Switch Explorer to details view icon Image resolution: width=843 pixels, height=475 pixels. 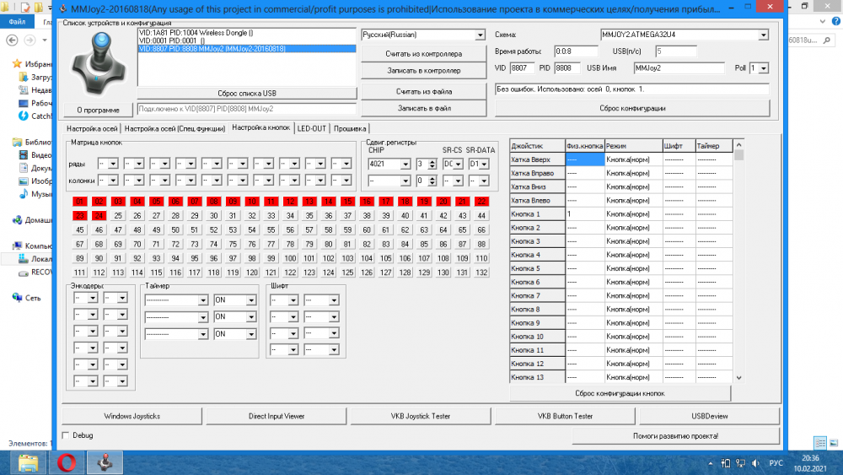pos(820,443)
